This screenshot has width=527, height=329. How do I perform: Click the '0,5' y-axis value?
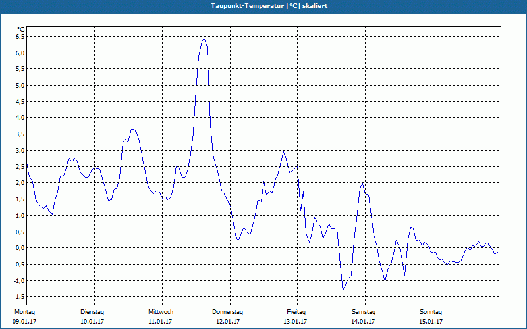pos(20,232)
